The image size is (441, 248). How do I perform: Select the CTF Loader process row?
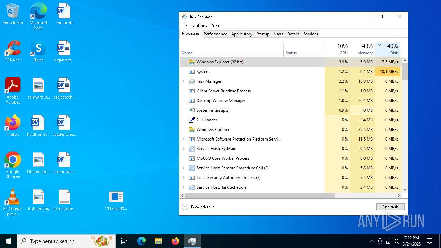point(290,120)
